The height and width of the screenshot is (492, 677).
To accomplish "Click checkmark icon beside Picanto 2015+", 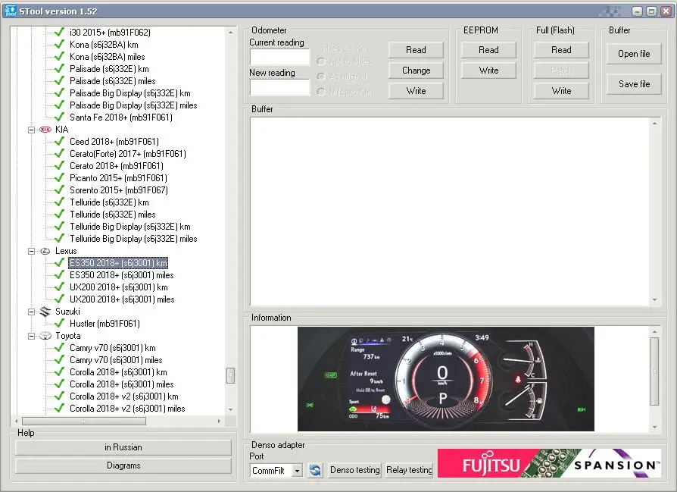I will click(60, 178).
